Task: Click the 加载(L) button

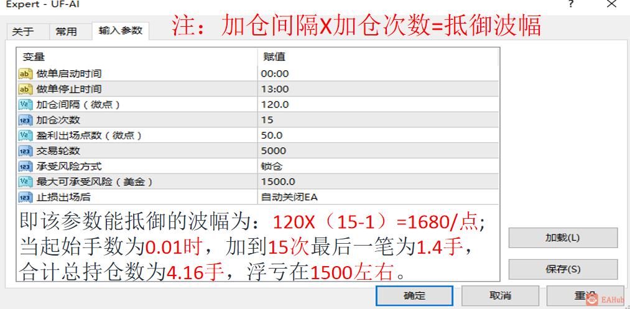Action: 562,238
